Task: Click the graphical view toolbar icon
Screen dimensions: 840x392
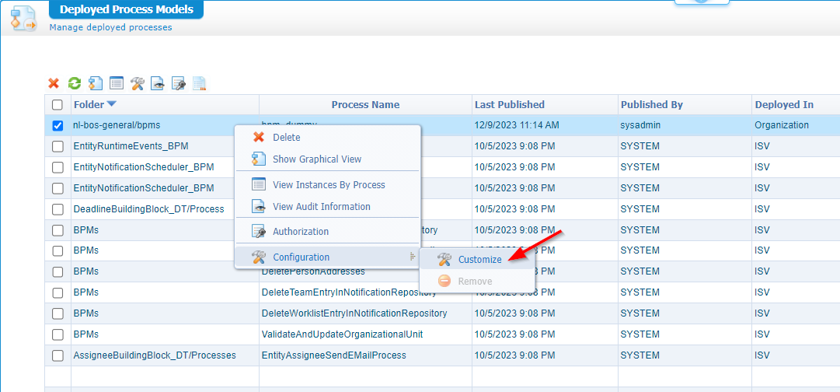Action: tap(96, 83)
